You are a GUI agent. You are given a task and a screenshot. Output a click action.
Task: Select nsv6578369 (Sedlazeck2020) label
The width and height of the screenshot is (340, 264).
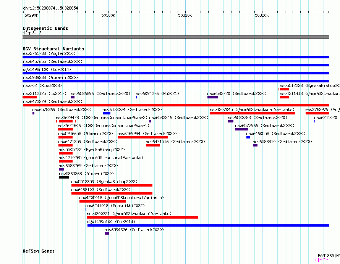coord(62,109)
